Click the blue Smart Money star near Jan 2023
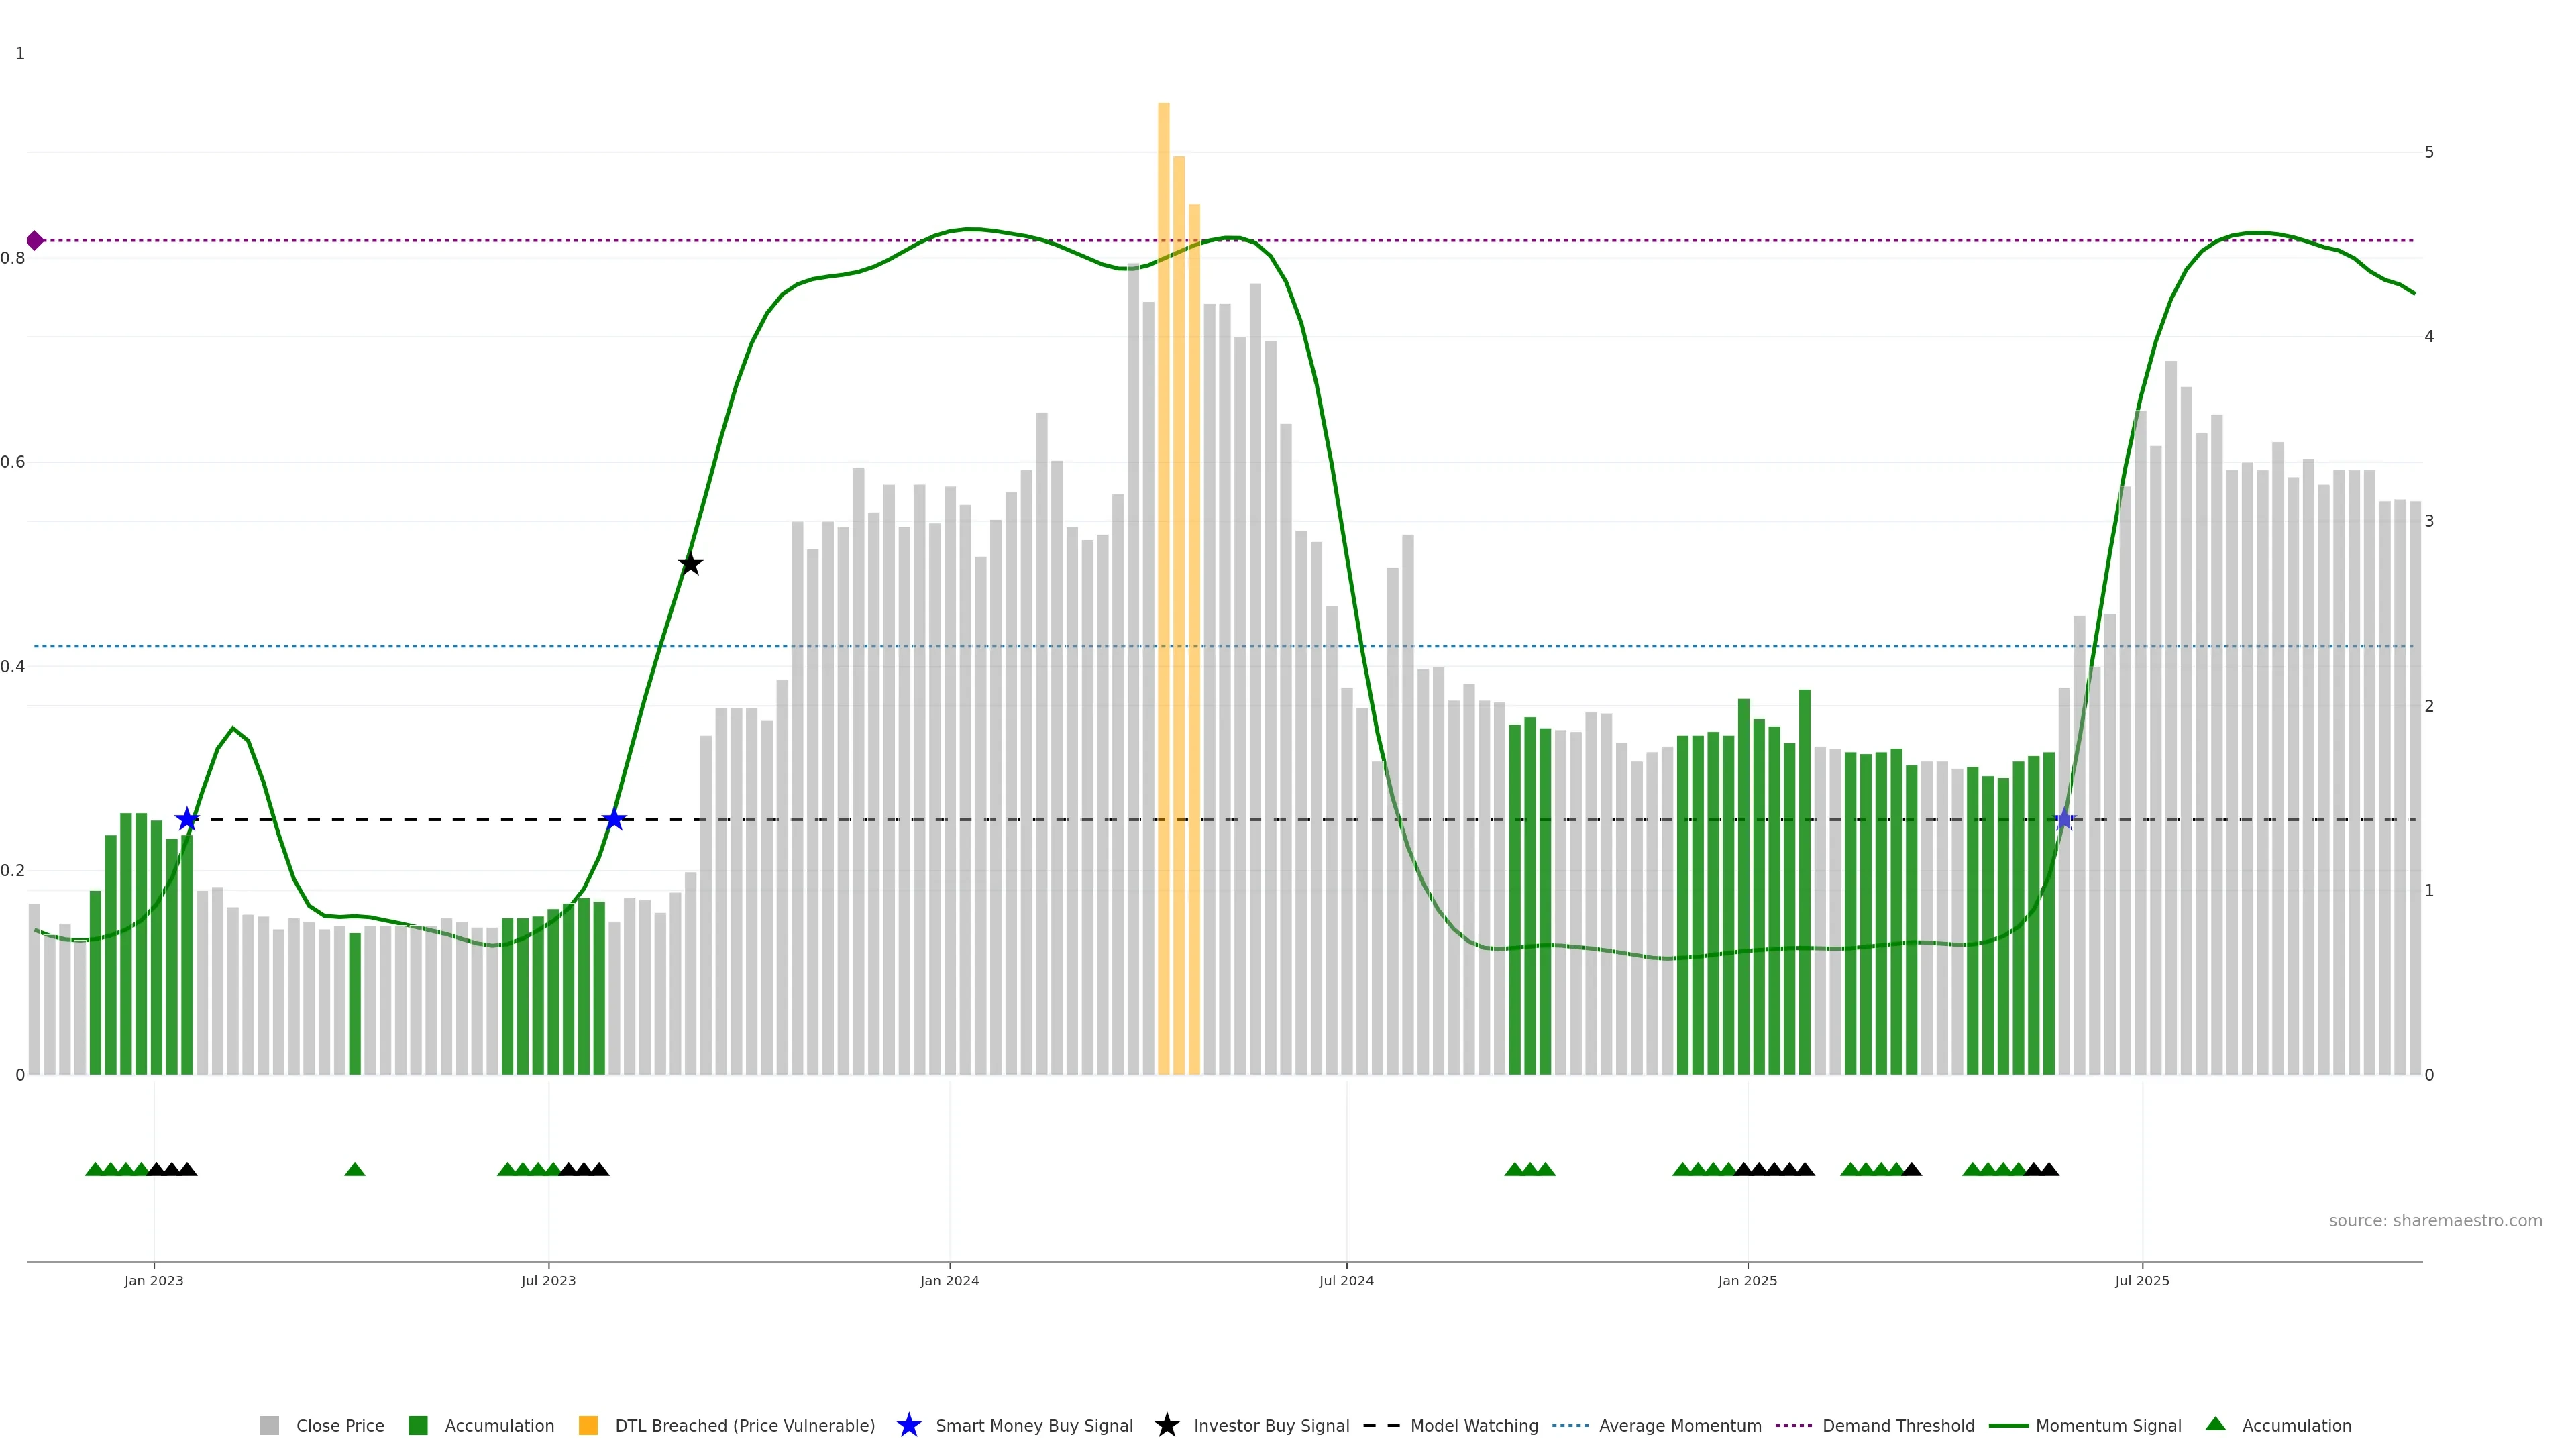2576x1449 pixels. tap(187, 820)
